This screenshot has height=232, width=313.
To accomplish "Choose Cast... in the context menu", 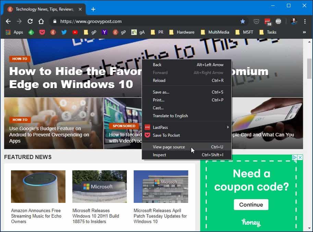I will tap(186, 108).
